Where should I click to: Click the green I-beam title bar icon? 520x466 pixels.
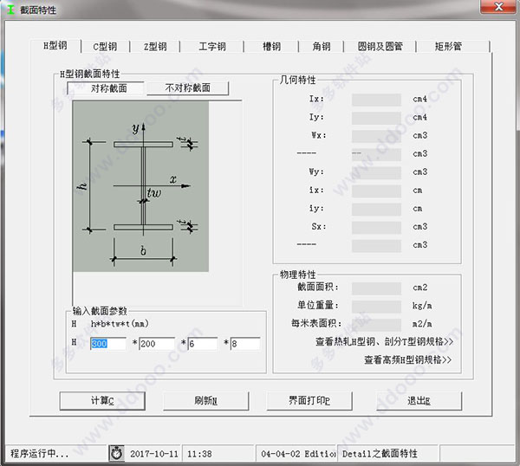10,10
